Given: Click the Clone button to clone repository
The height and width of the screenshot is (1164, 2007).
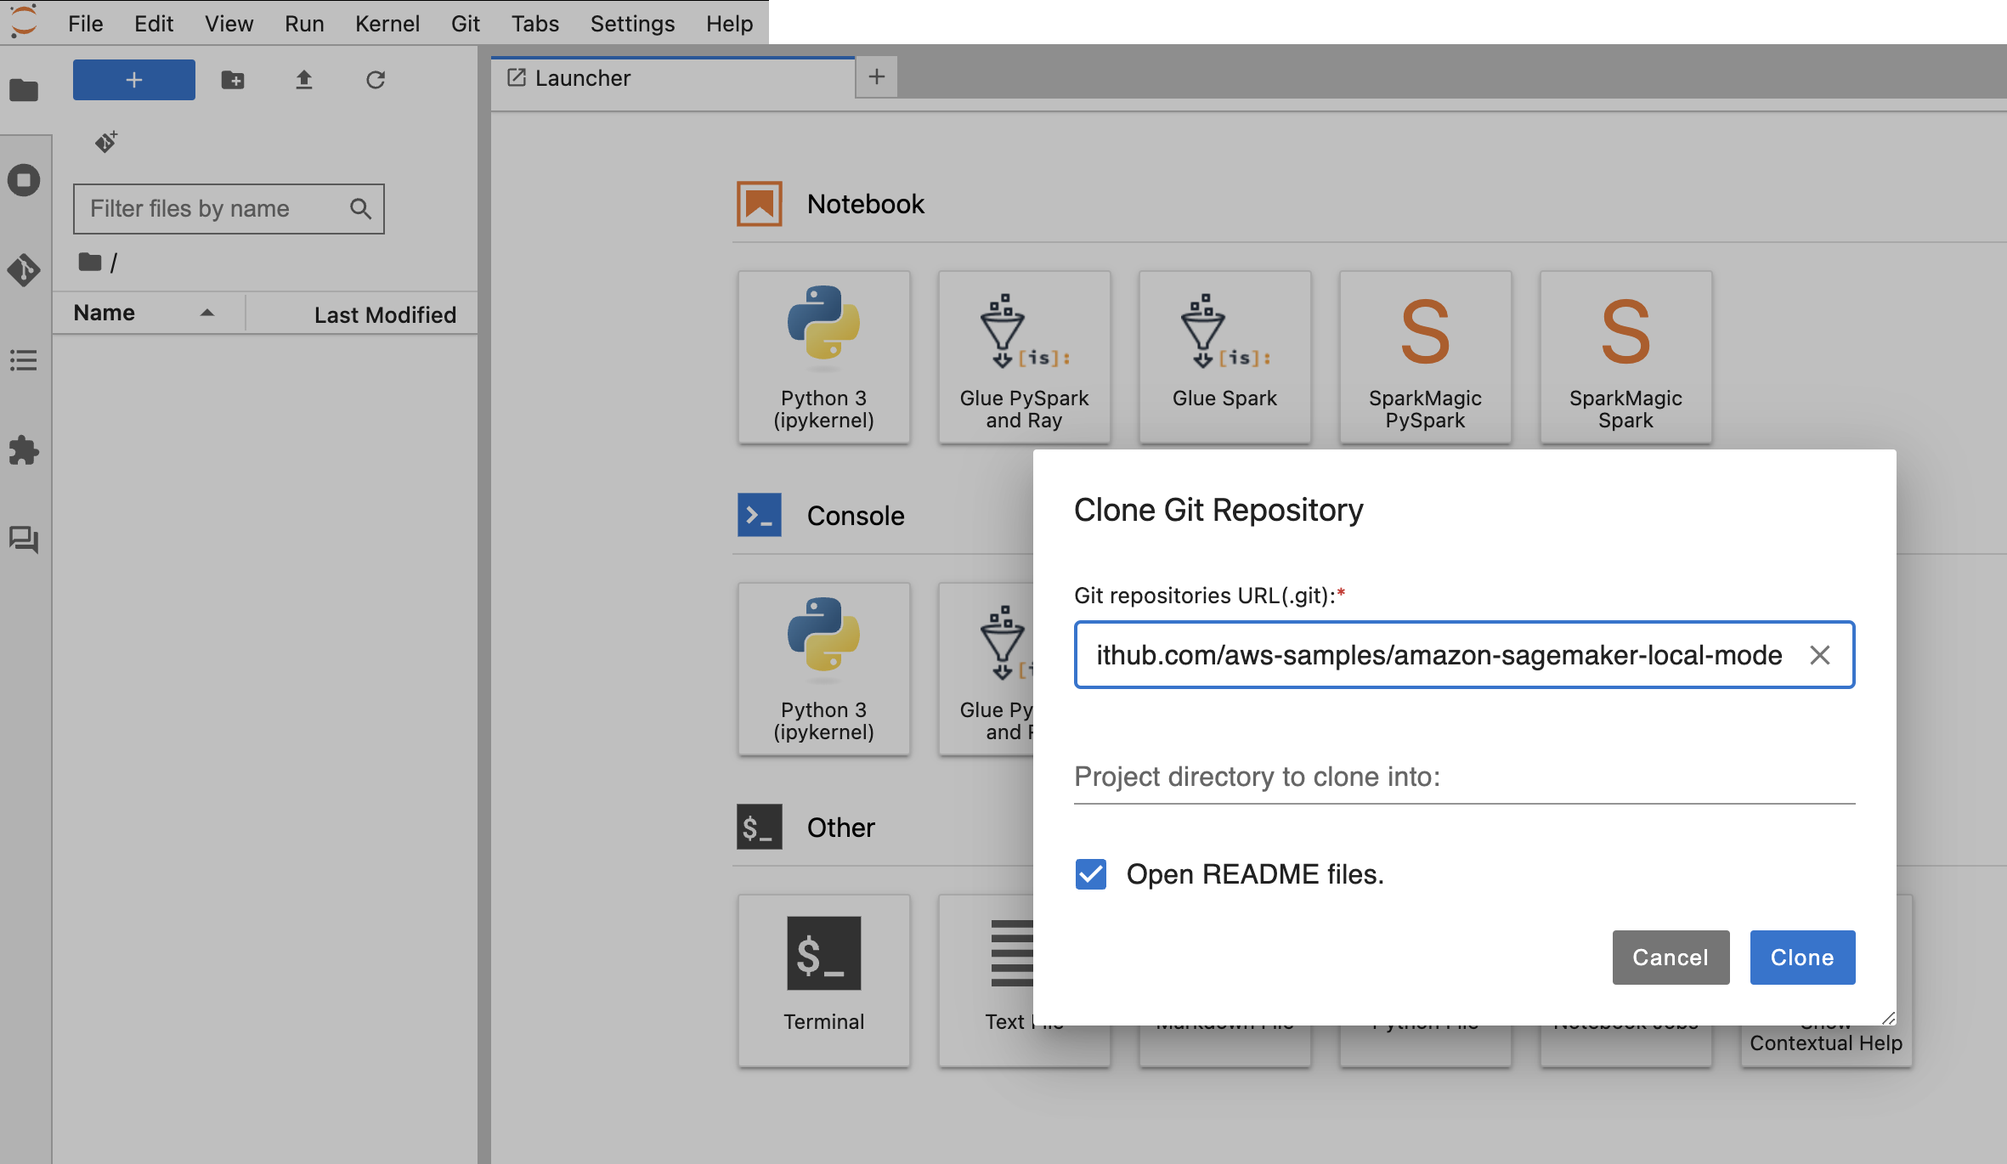Looking at the screenshot, I should [x=1801, y=958].
